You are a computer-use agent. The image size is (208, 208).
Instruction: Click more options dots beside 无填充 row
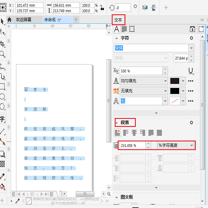(191, 91)
